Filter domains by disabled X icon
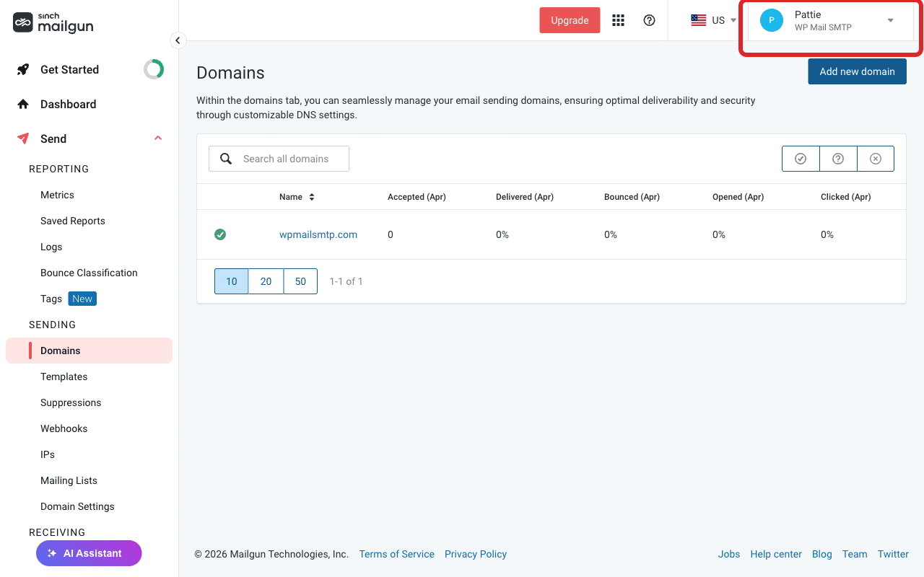The image size is (924, 577). click(x=876, y=159)
